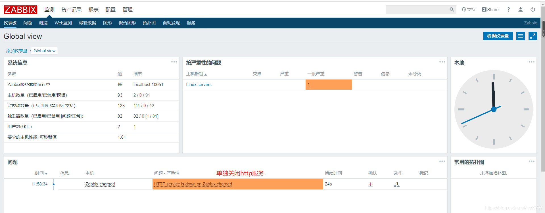Click the 未添加拓扑图 message
545x213 pixels.
click(493, 173)
